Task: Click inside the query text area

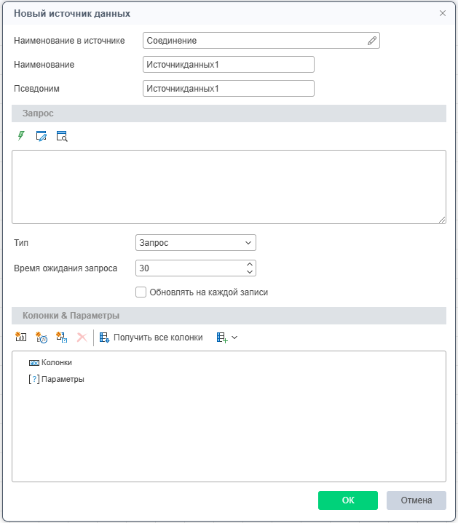Action: tap(229, 186)
